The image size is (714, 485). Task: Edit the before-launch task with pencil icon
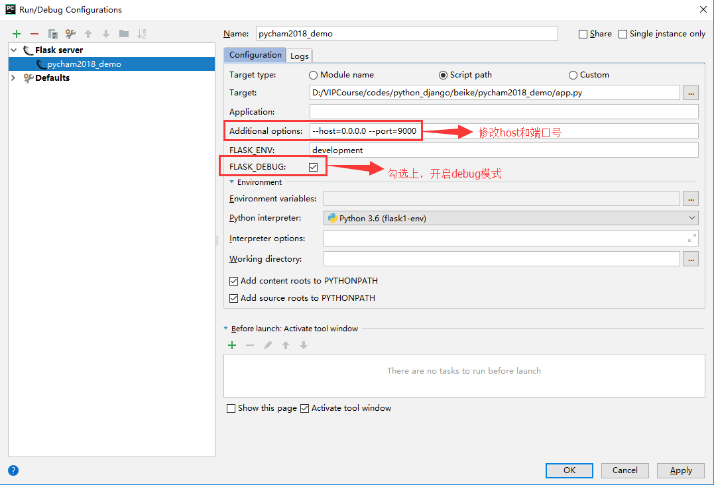268,345
